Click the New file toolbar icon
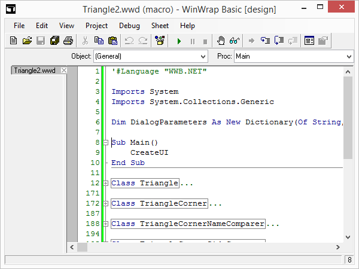 pyautogui.click(x=13, y=41)
